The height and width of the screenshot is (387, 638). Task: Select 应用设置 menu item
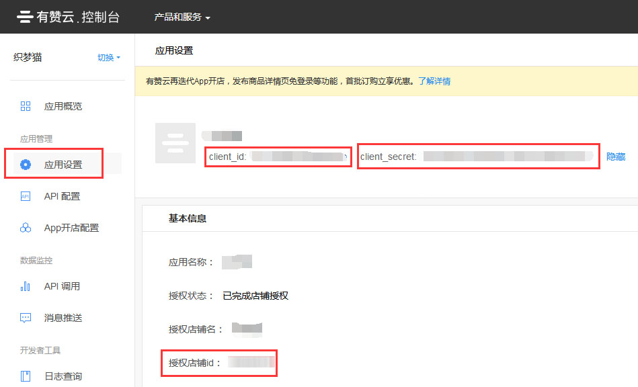[63, 165]
